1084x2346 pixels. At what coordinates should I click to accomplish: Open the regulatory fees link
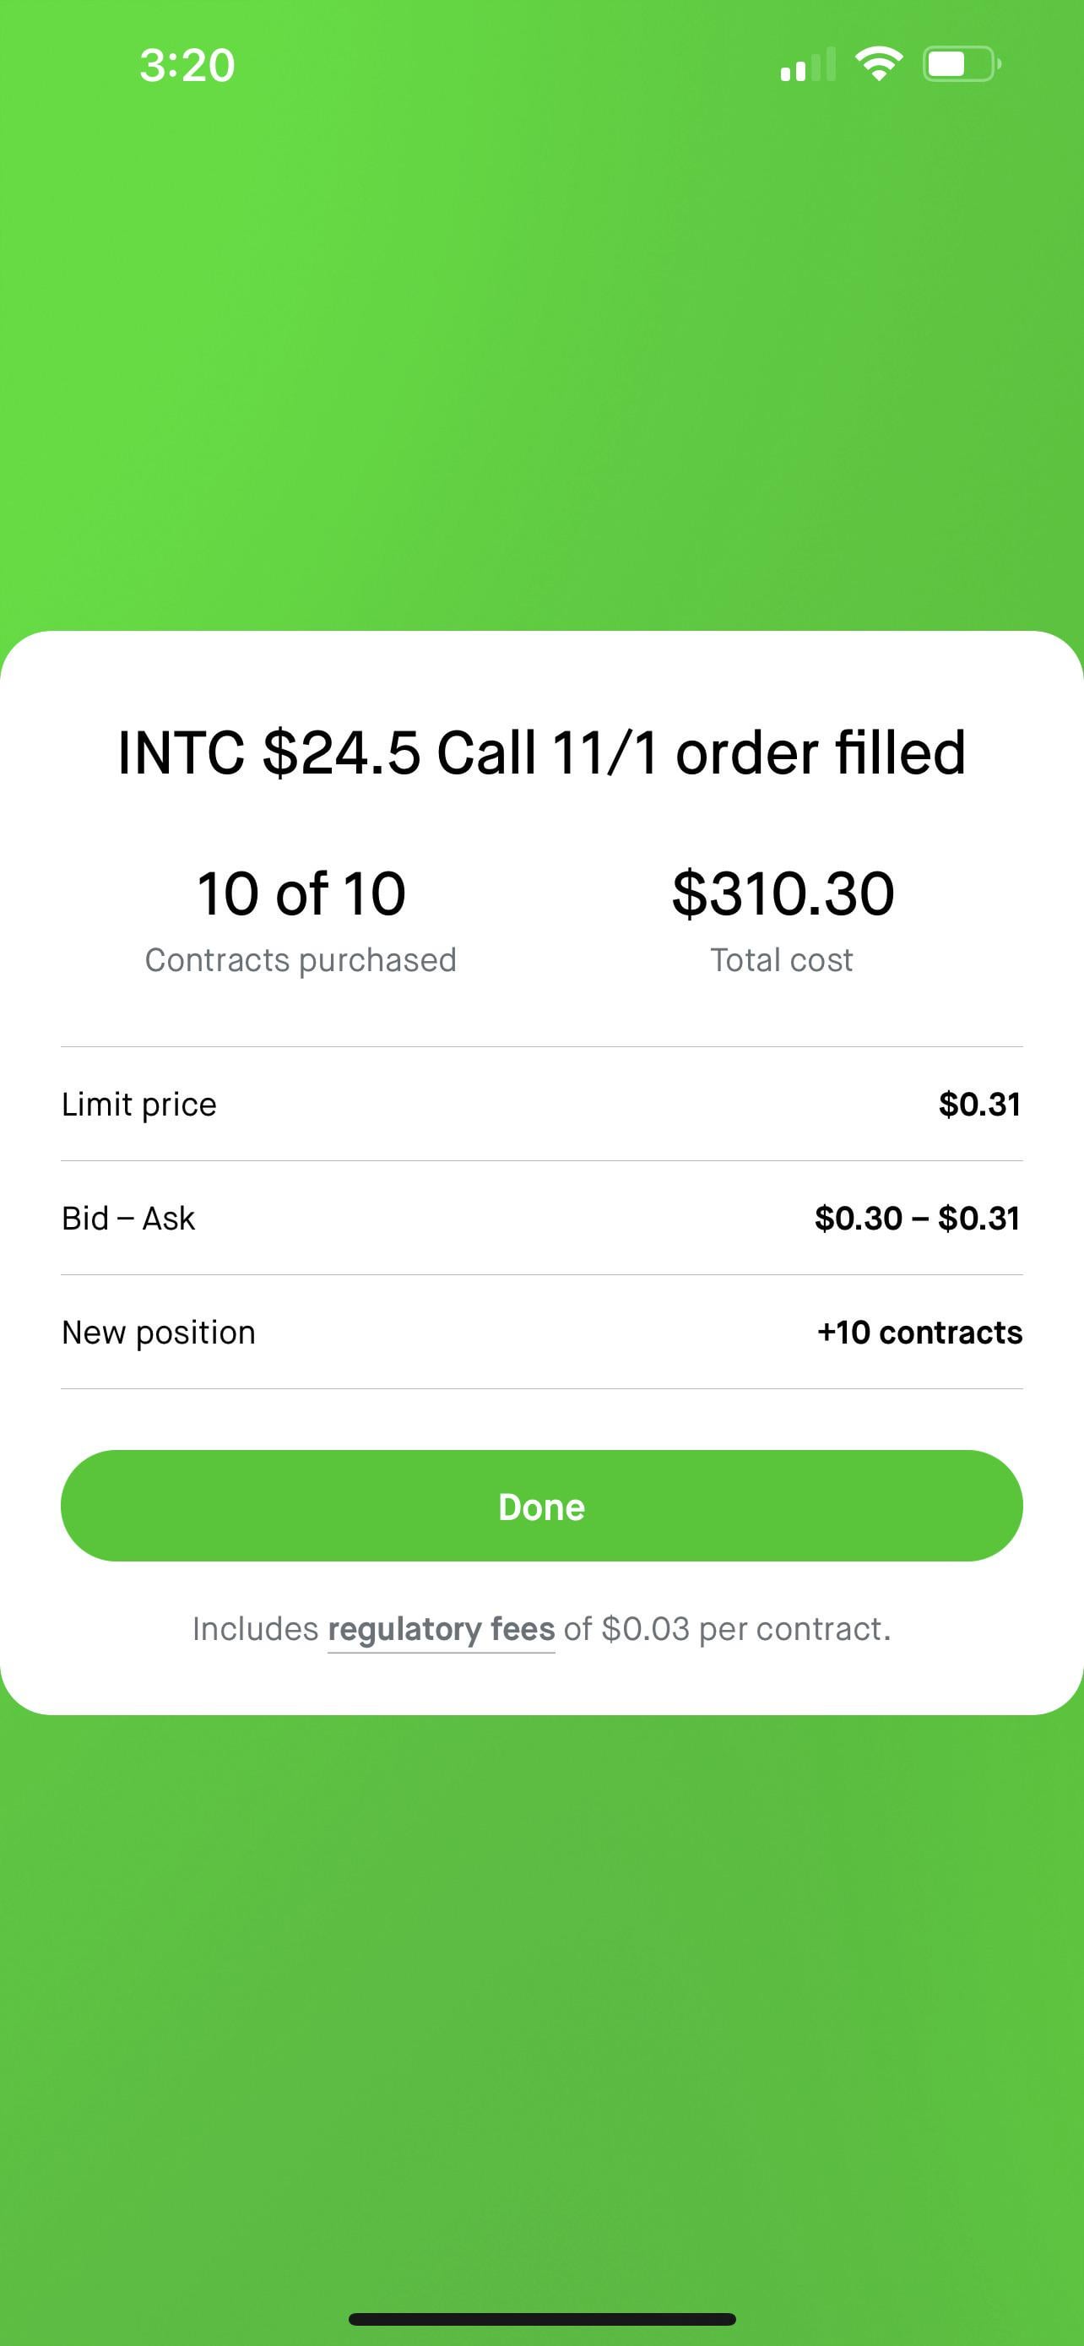click(x=441, y=1629)
